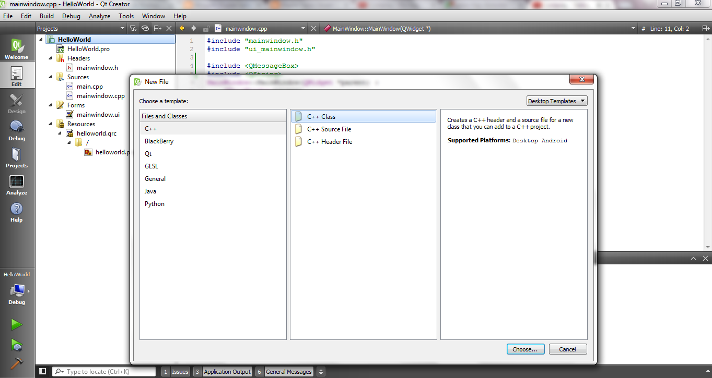
Task: Start debugging the application
Action: (x=16, y=345)
